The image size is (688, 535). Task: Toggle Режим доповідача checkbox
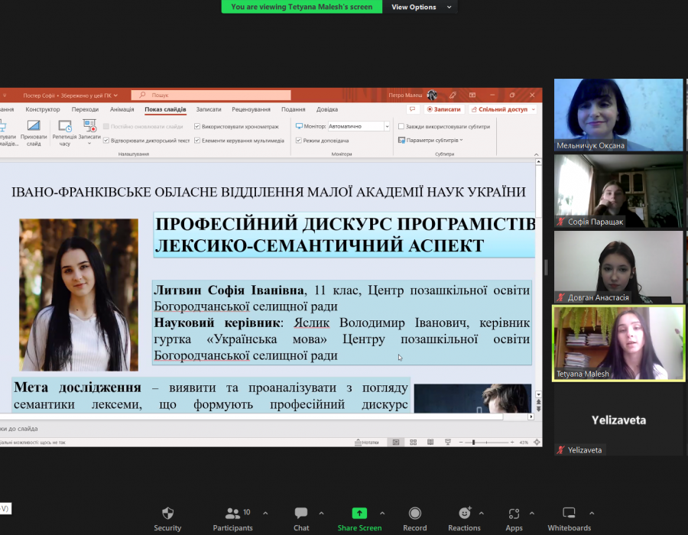click(300, 141)
